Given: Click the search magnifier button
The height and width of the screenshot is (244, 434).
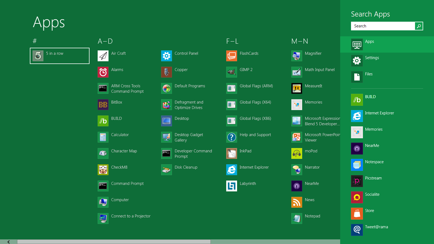Looking at the screenshot, I should [419, 26].
